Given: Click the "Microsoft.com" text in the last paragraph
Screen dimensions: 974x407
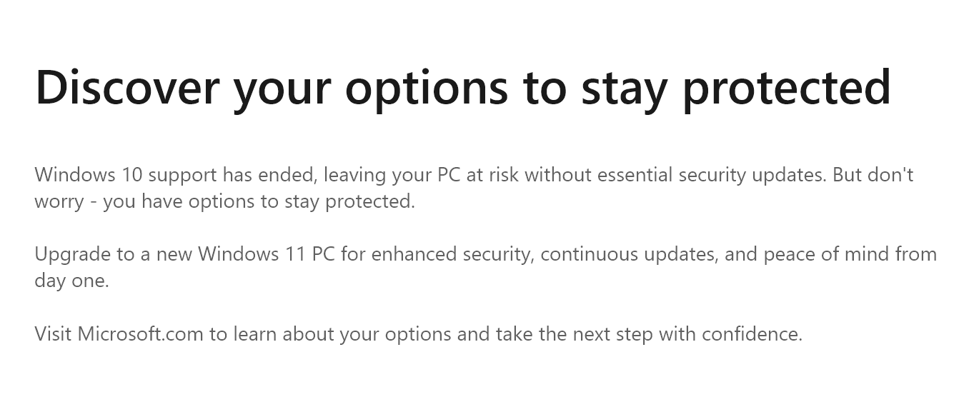Looking at the screenshot, I should [141, 333].
